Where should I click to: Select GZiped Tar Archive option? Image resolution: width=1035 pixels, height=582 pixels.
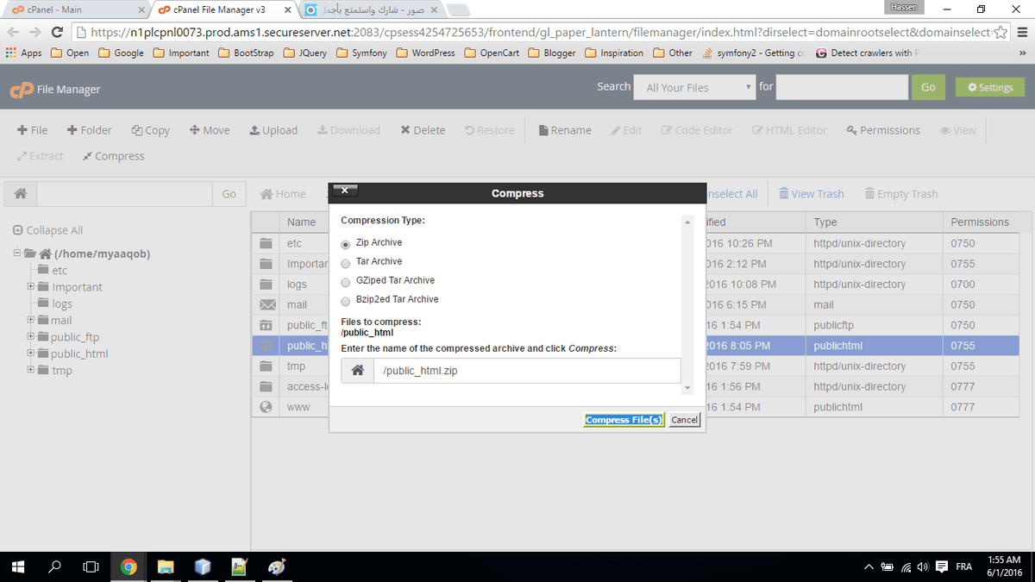coord(347,281)
